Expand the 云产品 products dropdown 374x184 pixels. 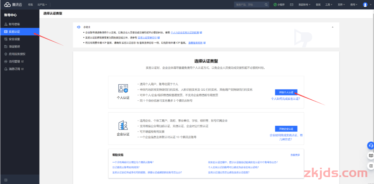point(42,5)
